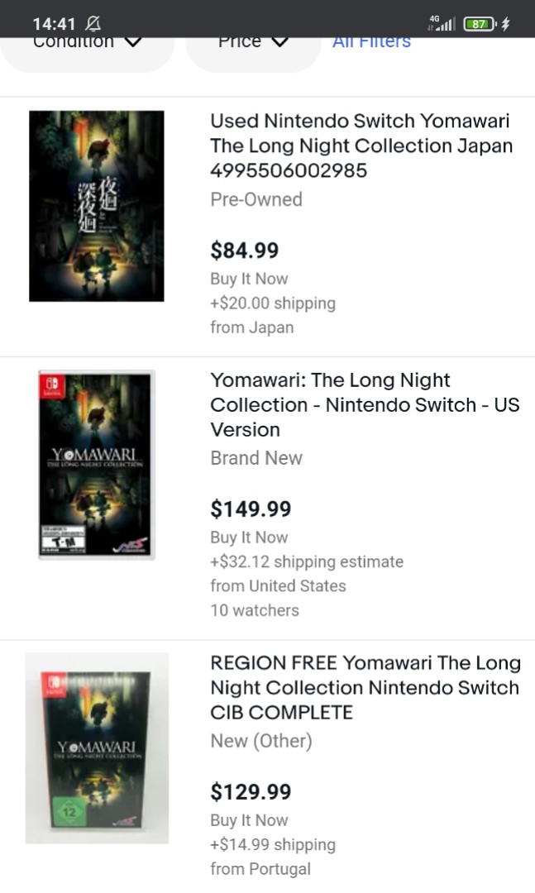535x893 pixels.
Task: Tap the mobile data arrows indicator
Action: 432,26
